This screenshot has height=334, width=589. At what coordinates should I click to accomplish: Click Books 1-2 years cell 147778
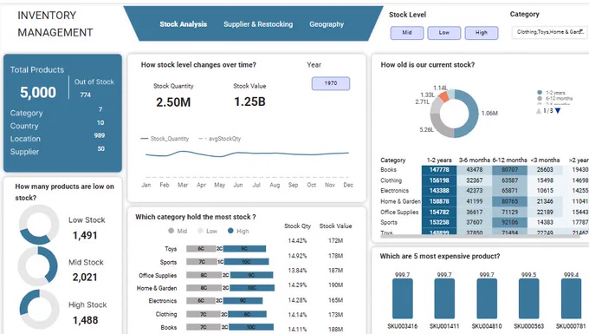pyautogui.click(x=439, y=170)
